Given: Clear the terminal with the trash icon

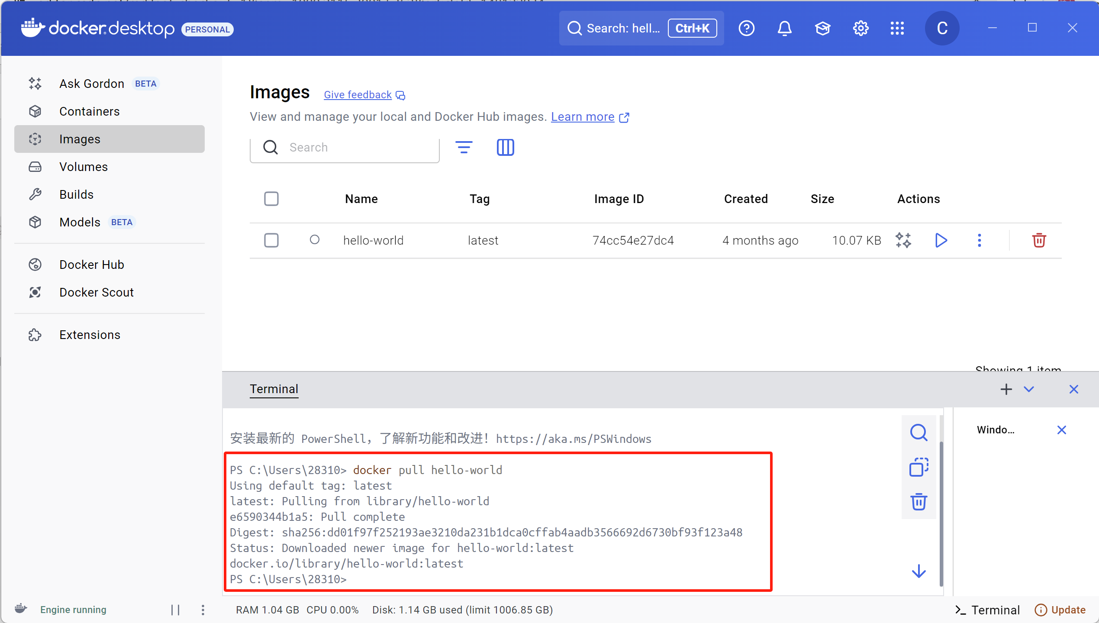Looking at the screenshot, I should click(919, 502).
